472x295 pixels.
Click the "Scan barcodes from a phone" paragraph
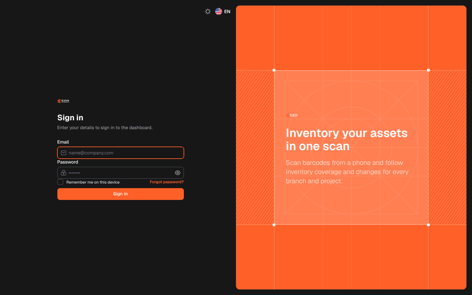(x=347, y=172)
